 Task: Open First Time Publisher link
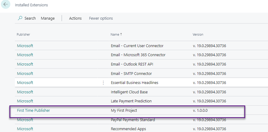coord(33,111)
